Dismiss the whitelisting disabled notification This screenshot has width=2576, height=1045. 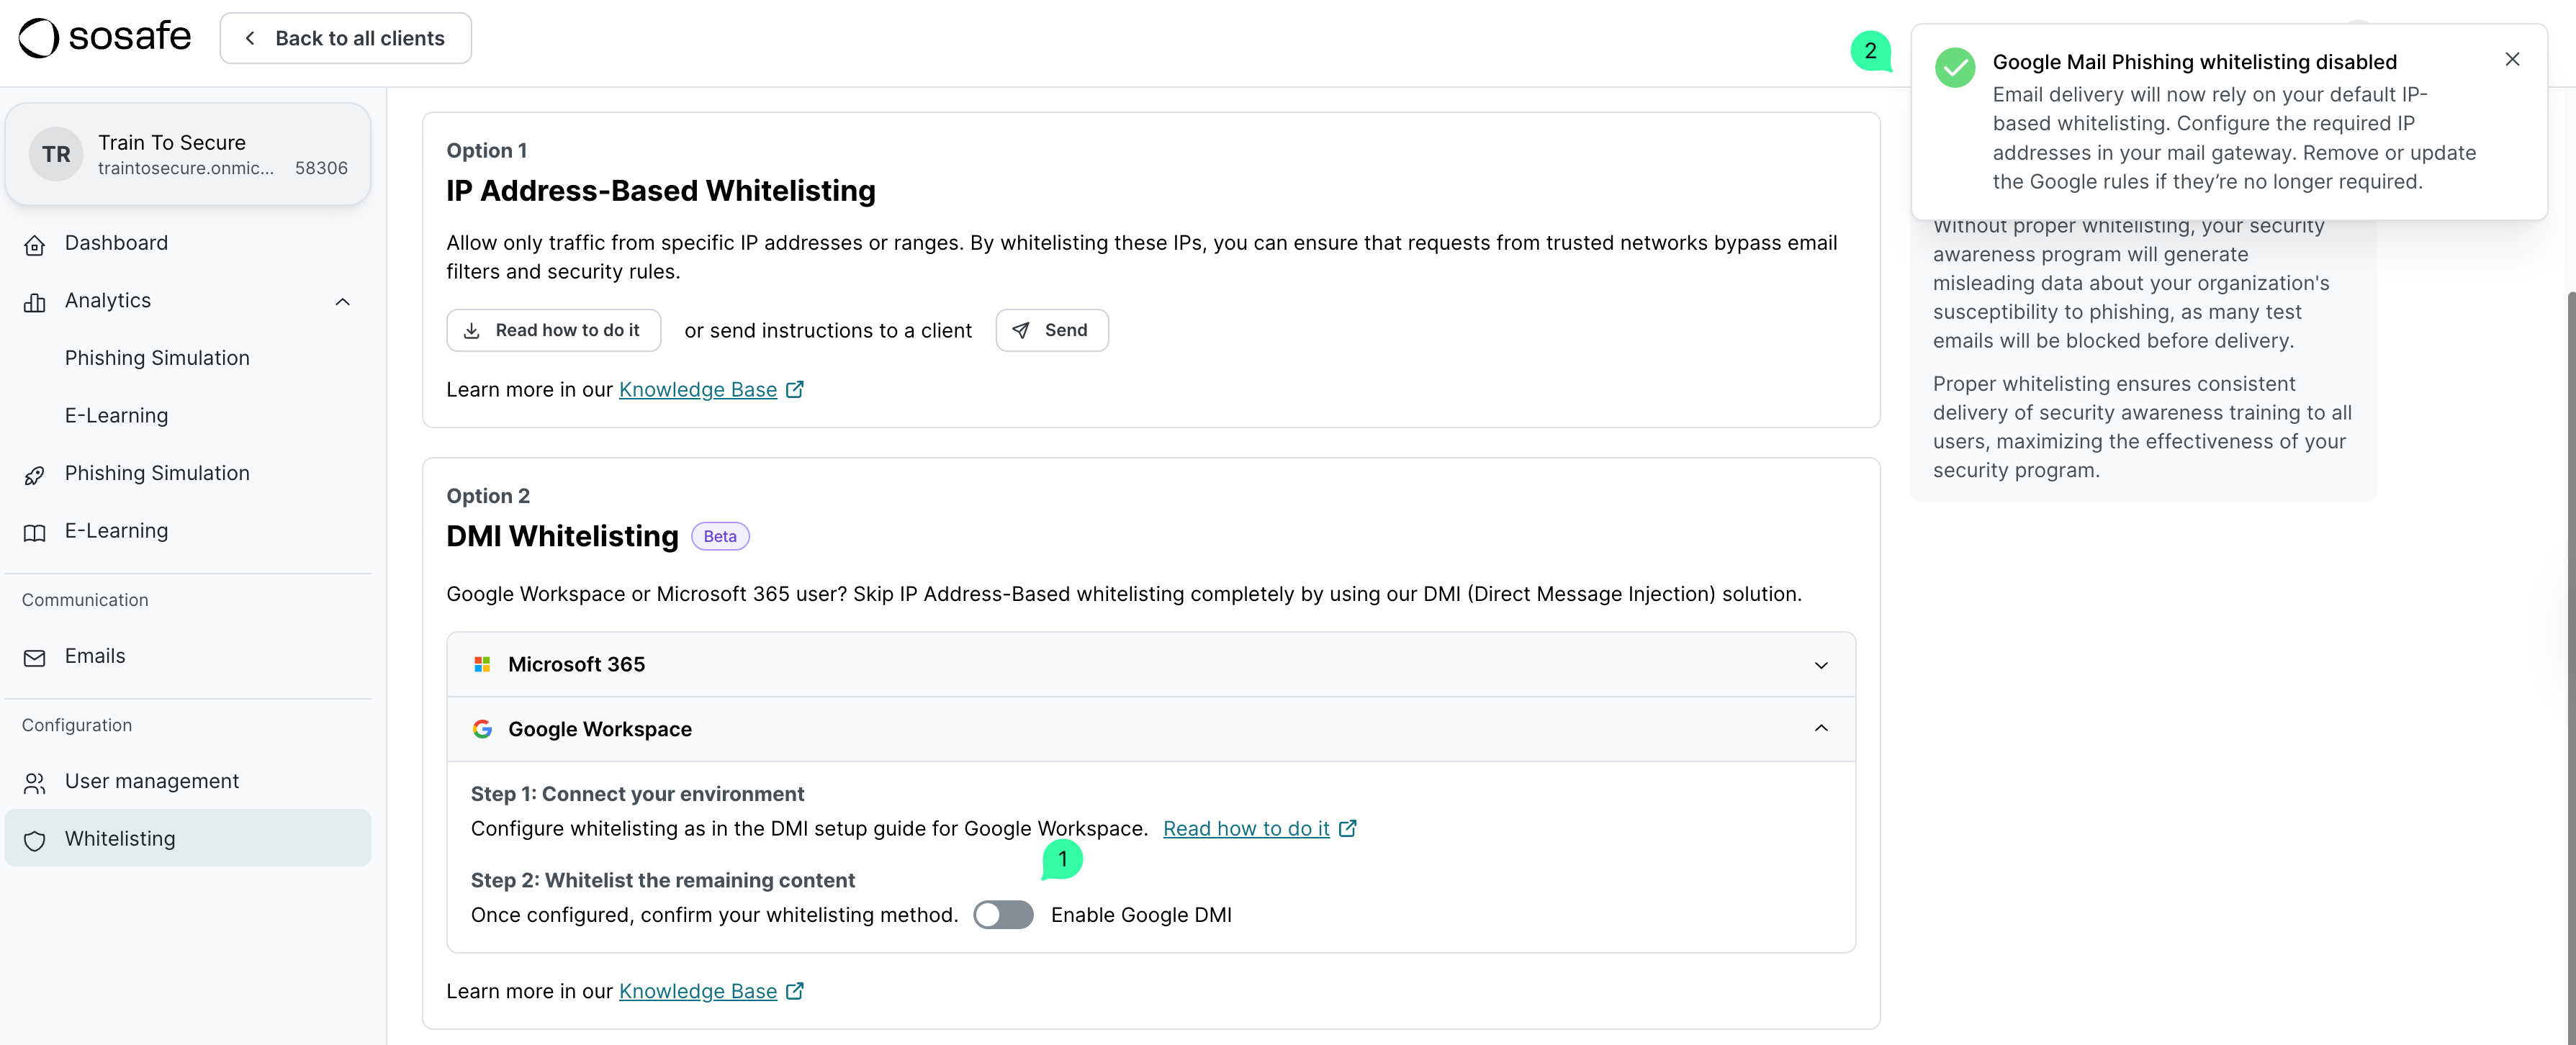coord(2511,60)
